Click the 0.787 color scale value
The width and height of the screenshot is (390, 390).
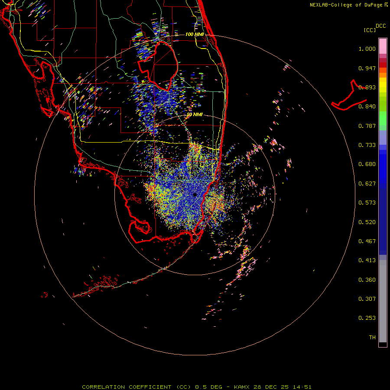(367, 126)
